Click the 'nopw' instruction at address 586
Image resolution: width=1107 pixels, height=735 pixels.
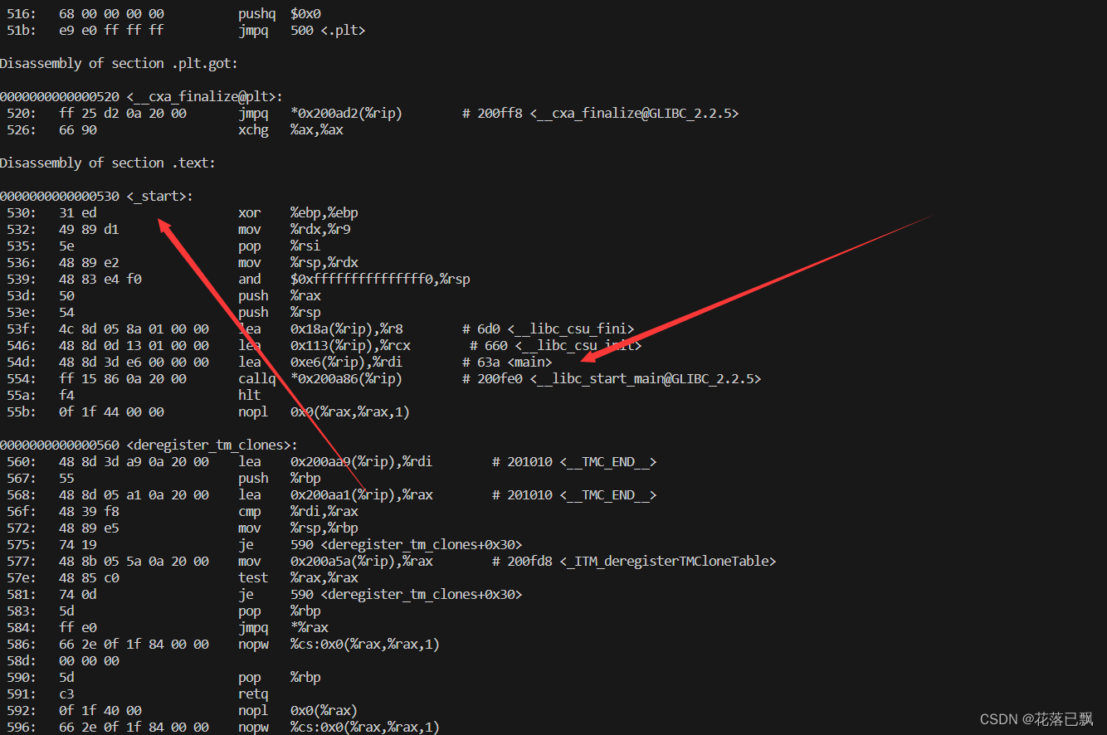point(339,645)
